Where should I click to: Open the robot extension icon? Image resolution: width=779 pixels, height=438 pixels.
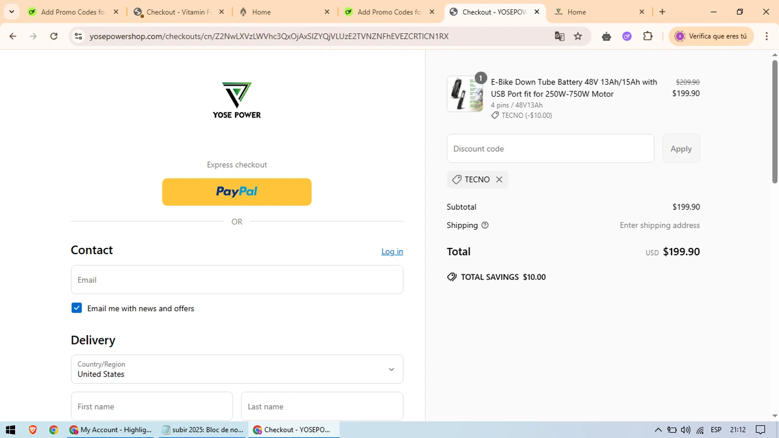pos(606,36)
